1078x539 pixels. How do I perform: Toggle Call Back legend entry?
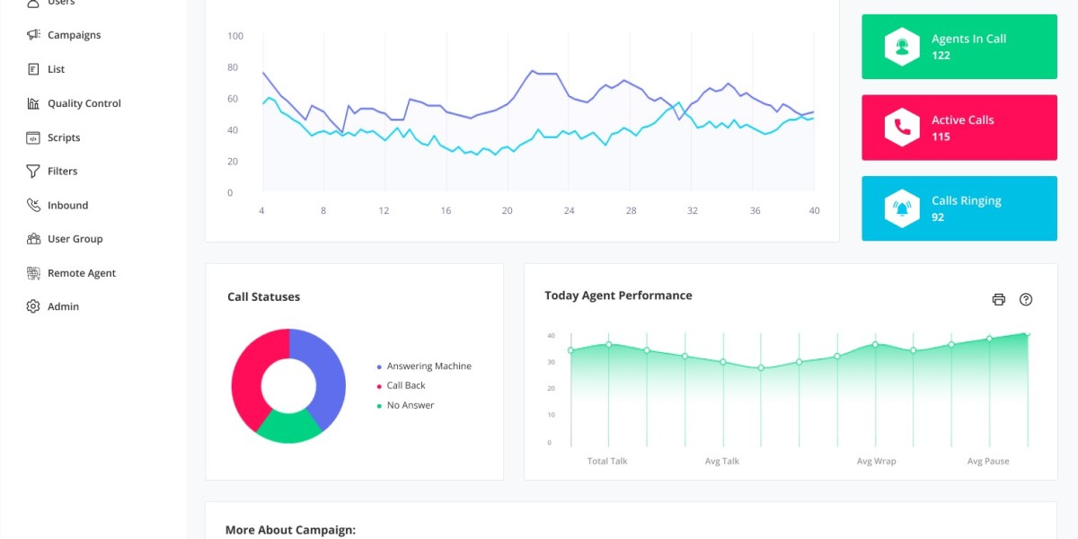point(405,385)
